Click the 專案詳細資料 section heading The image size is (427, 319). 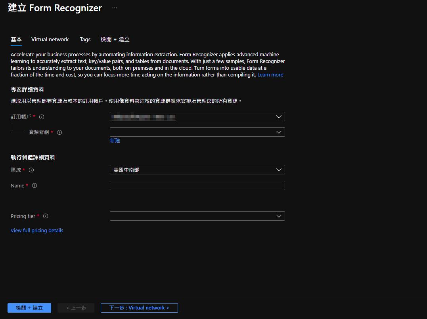point(27,90)
